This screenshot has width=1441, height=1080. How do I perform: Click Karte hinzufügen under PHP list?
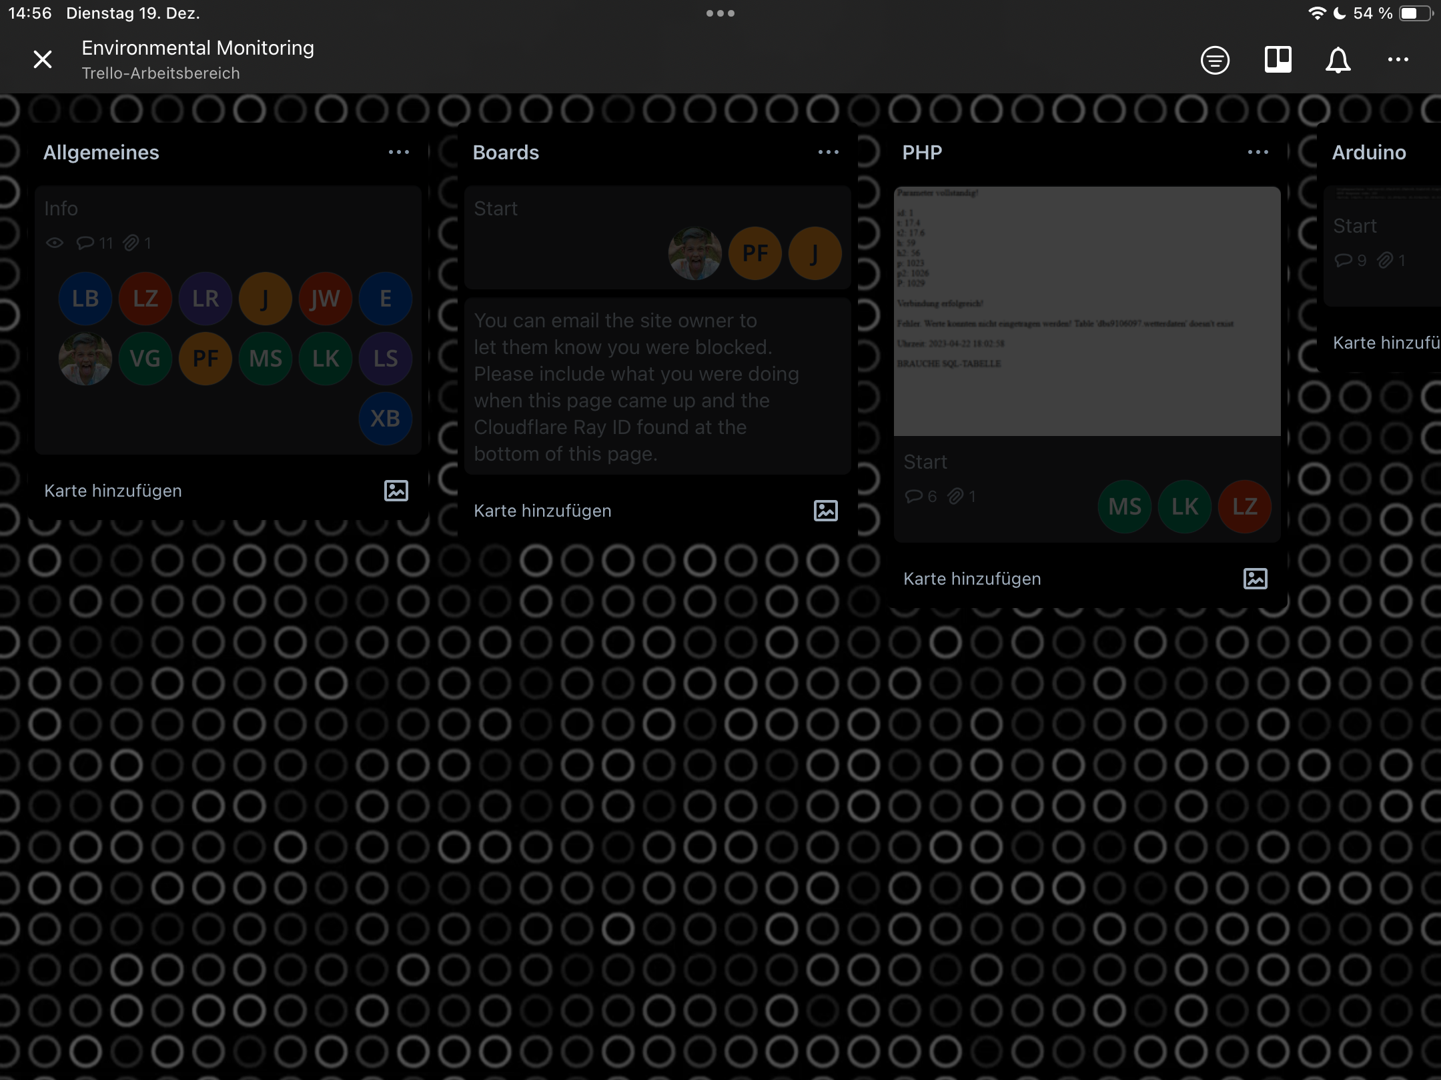coord(972,579)
